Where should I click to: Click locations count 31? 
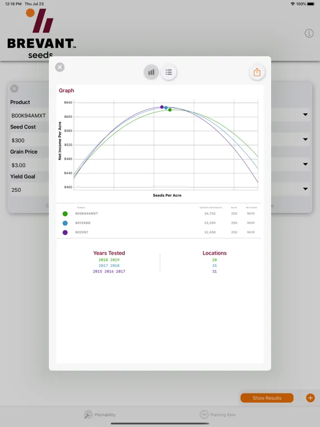214,271
